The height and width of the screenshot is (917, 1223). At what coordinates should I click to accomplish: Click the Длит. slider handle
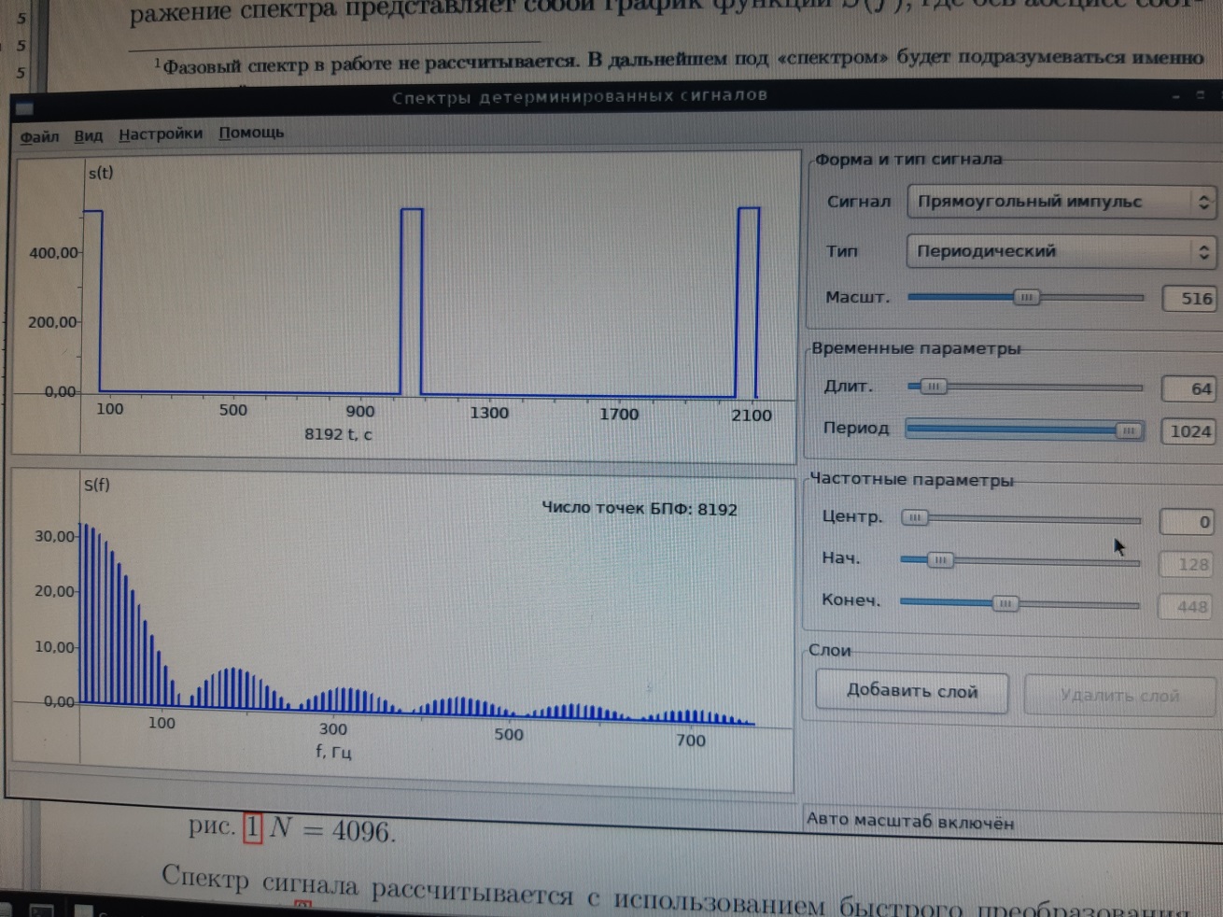point(933,386)
